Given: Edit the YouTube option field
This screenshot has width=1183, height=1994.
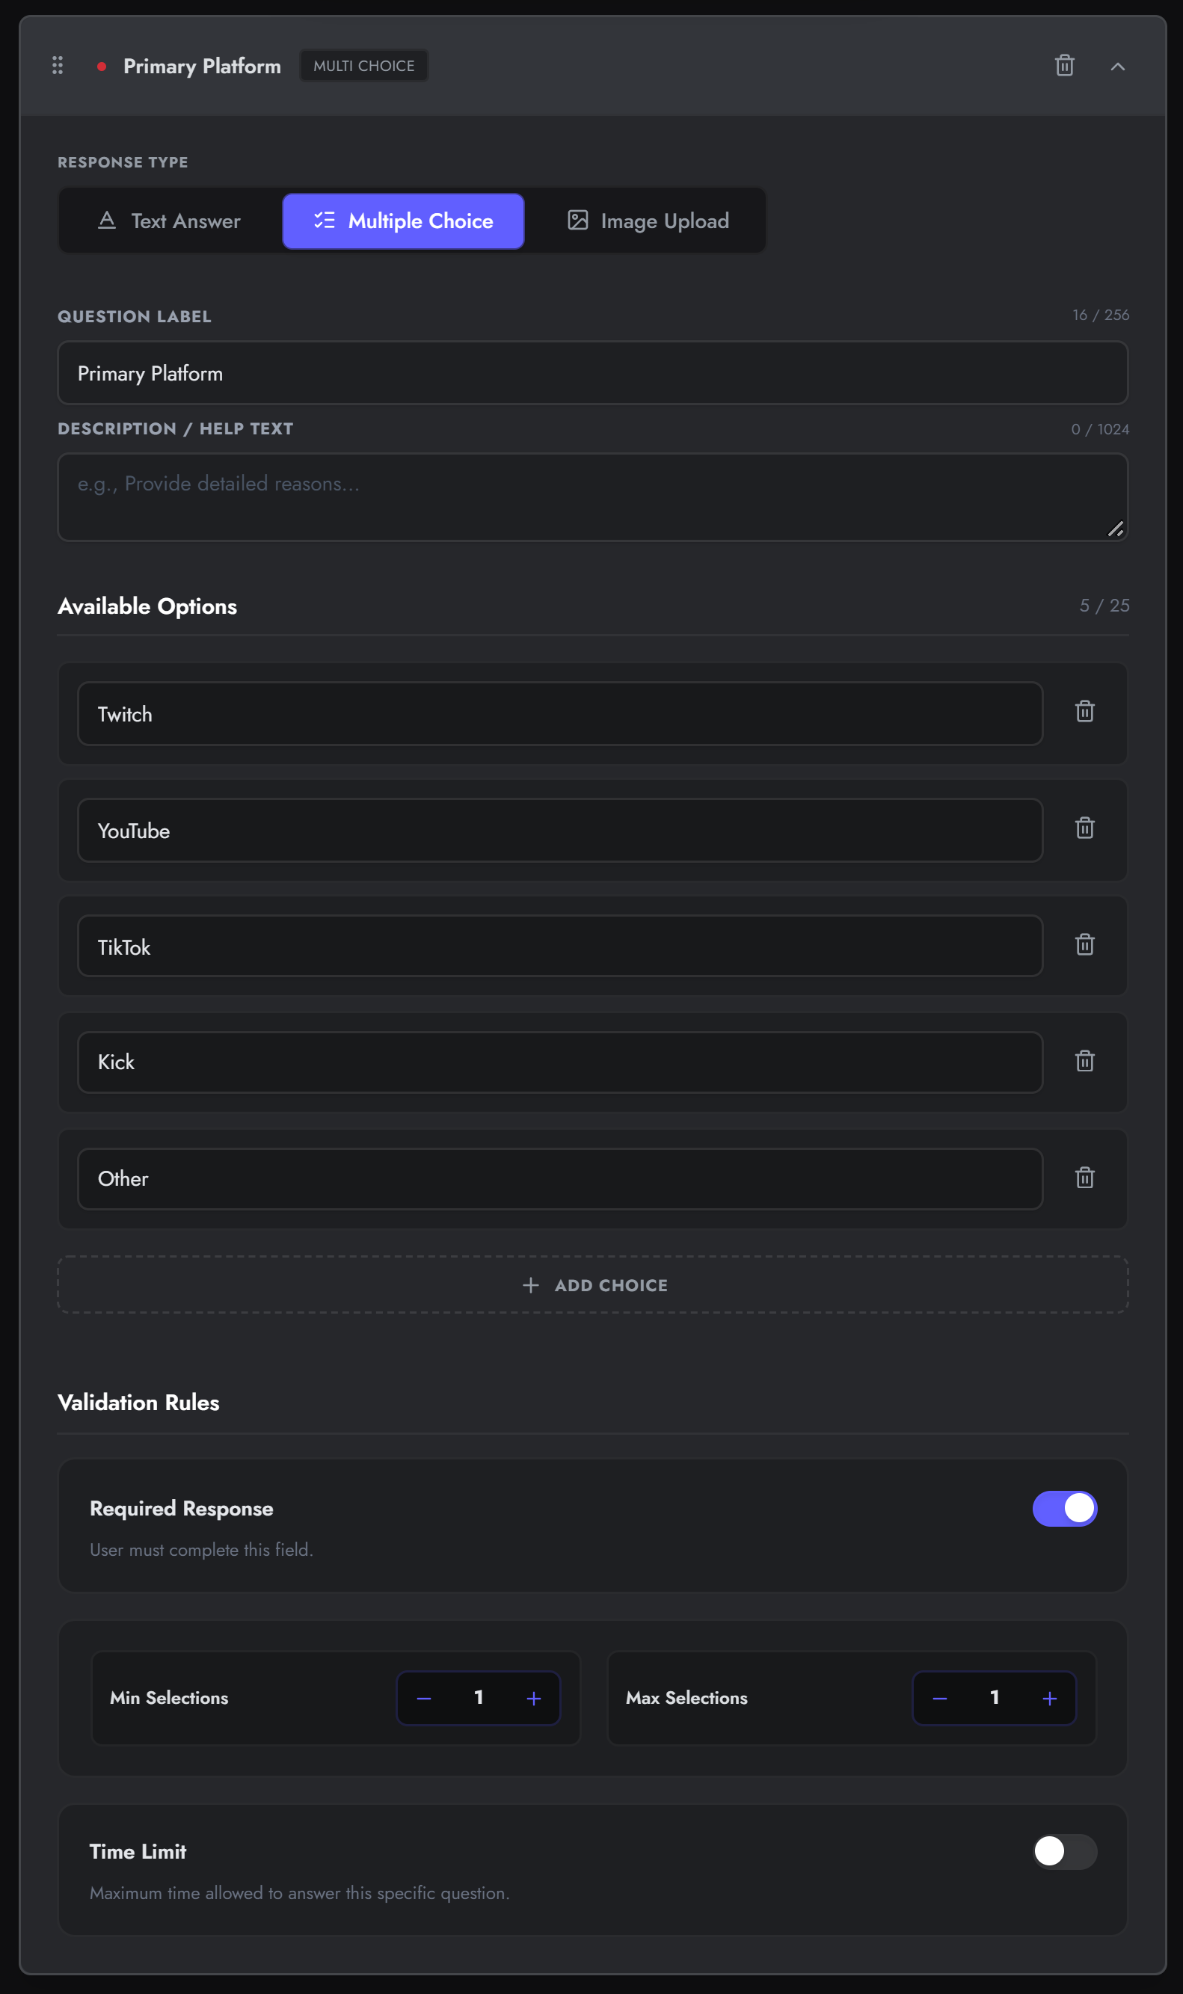Looking at the screenshot, I should (x=559, y=830).
